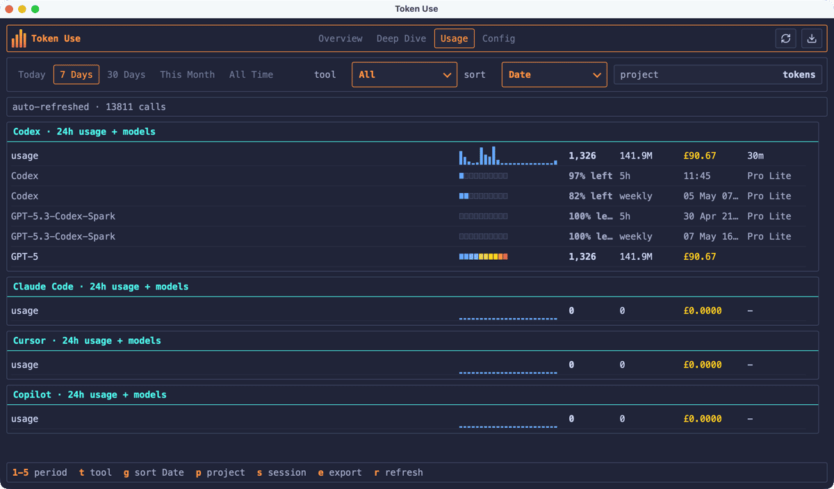Click the GPT-5 colored usage bar
834x489 pixels.
[484, 256]
